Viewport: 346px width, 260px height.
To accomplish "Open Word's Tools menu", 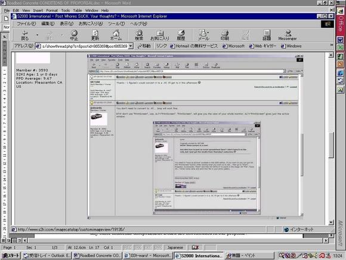I will point(65,10).
